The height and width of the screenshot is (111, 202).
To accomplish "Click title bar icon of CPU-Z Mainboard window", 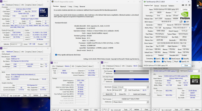I will 1,48.
